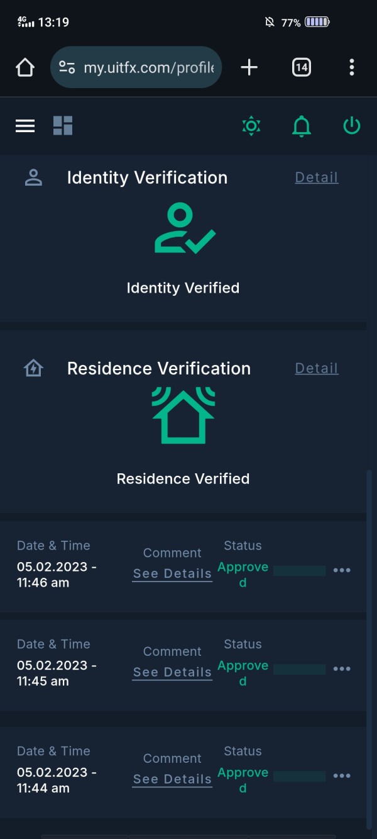
Task: Click the Residence Verified house icon
Action: pos(183,416)
